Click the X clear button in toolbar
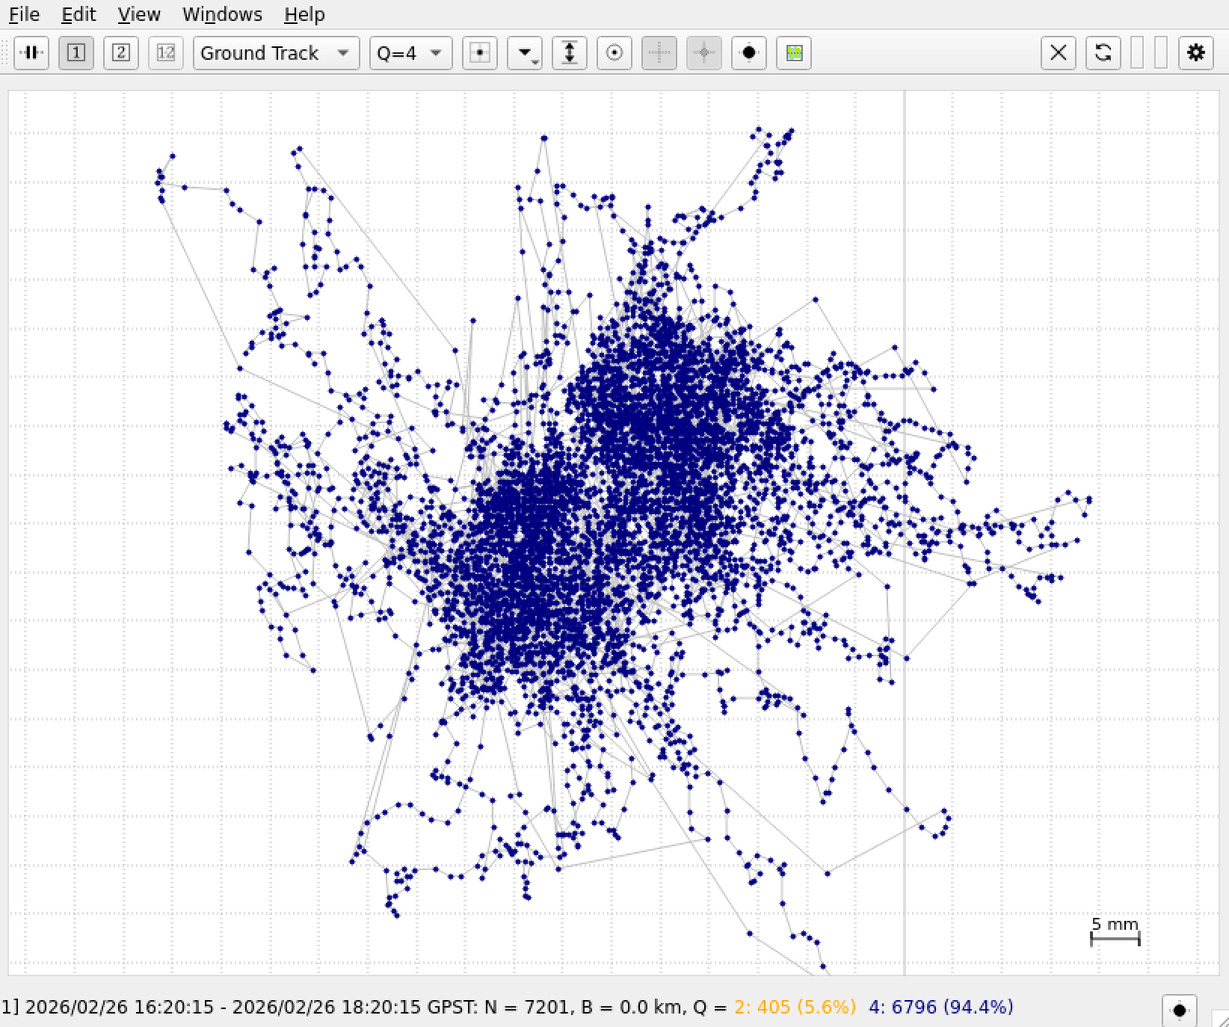This screenshot has height=1027, width=1229. 1059,53
